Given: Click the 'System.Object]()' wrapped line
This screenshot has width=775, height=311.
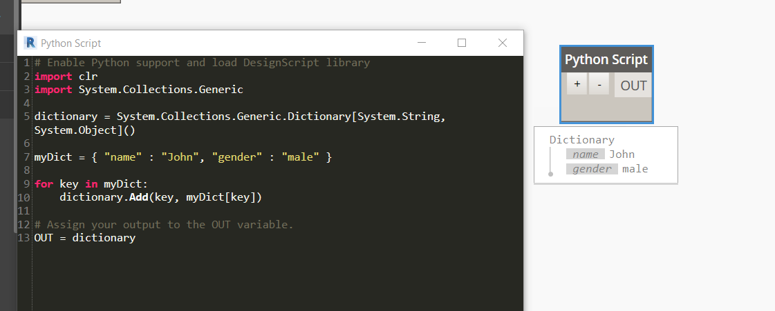Looking at the screenshot, I should pyautogui.click(x=84, y=130).
